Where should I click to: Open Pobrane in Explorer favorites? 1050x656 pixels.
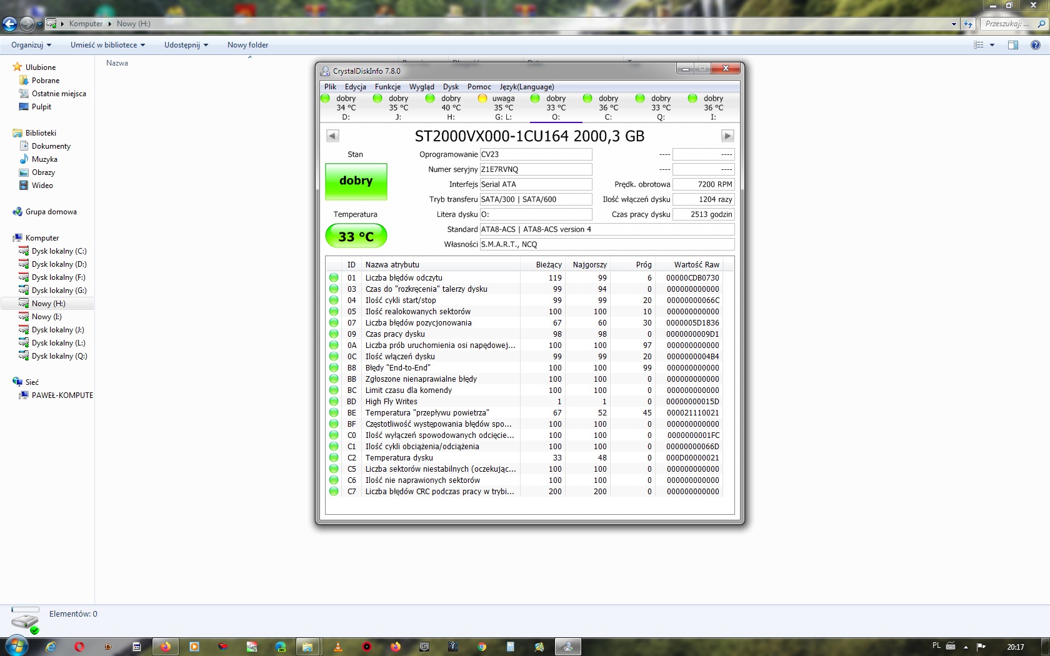click(x=46, y=81)
